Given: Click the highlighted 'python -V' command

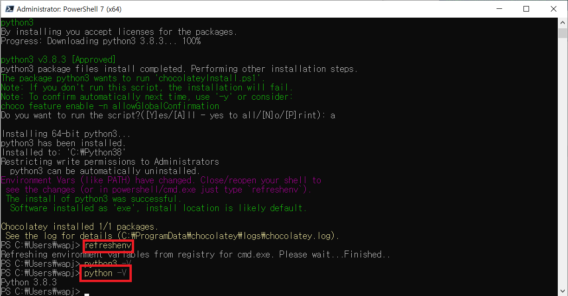Looking at the screenshot, I should [105, 273].
